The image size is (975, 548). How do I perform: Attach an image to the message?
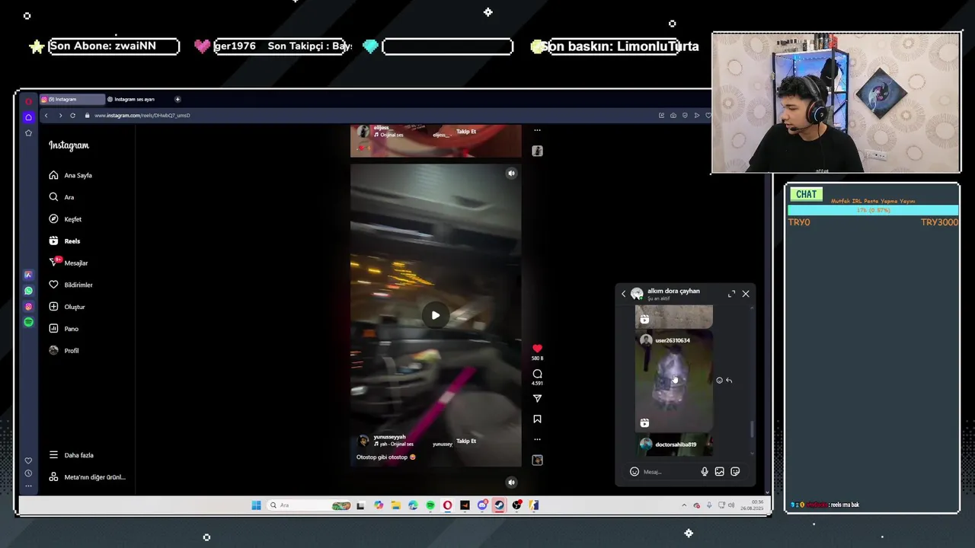click(x=719, y=472)
